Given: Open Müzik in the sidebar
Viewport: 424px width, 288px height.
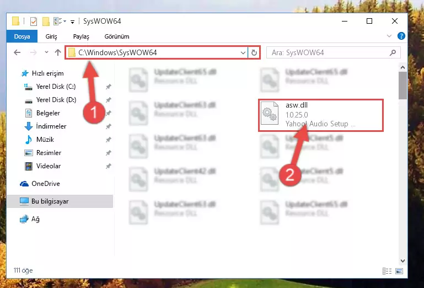Looking at the screenshot, I should point(39,140).
